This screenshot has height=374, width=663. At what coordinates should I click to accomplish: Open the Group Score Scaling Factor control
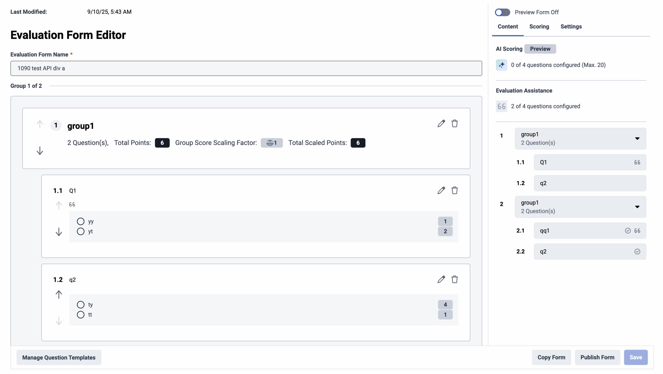271,143
